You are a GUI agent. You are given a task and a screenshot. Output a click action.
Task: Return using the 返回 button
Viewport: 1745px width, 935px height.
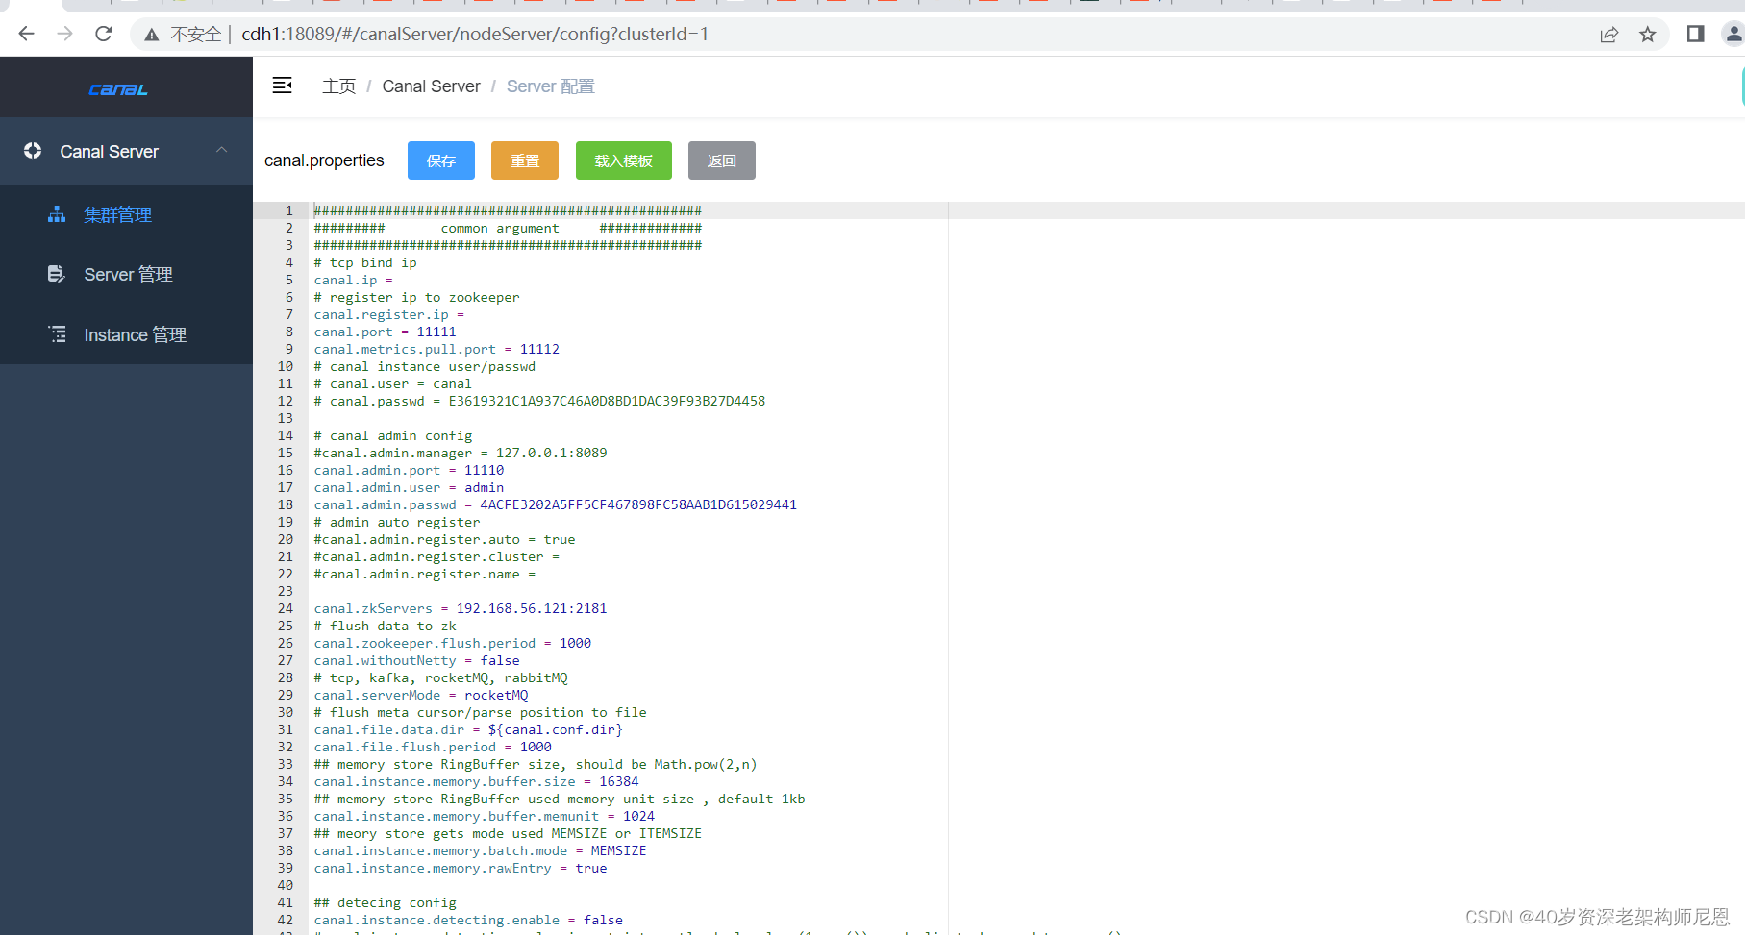pyautogui.click(x=722, y=160)
